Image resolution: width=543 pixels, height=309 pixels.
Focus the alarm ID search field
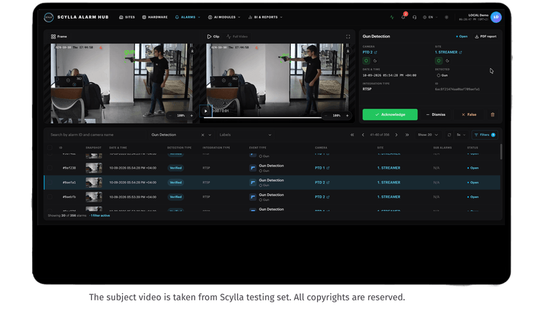[x=96, y=134]
